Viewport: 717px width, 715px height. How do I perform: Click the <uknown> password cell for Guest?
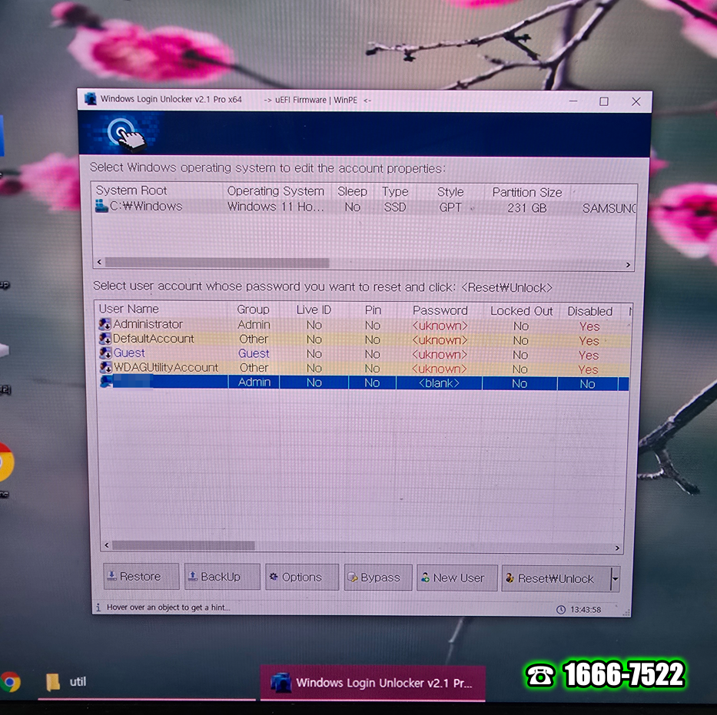(x=440, y=355)
